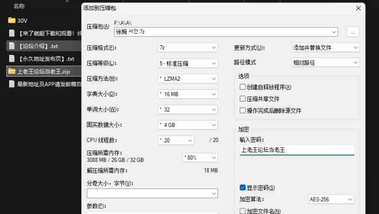Screen dimensions: 379x214
Task: Open the 加密算法 AES-256 dropdown
Action: [331, 199]
